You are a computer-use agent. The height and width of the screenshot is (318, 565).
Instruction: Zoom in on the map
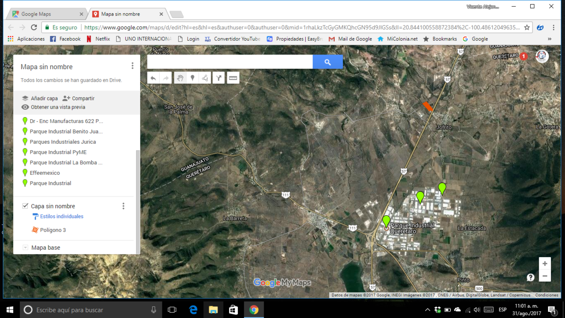[545, 263]
